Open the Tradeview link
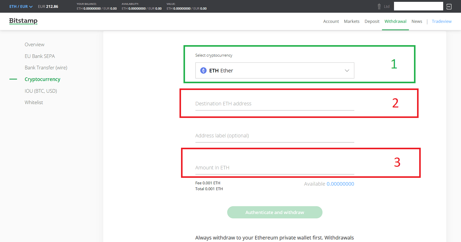 [x=442, y=21]
